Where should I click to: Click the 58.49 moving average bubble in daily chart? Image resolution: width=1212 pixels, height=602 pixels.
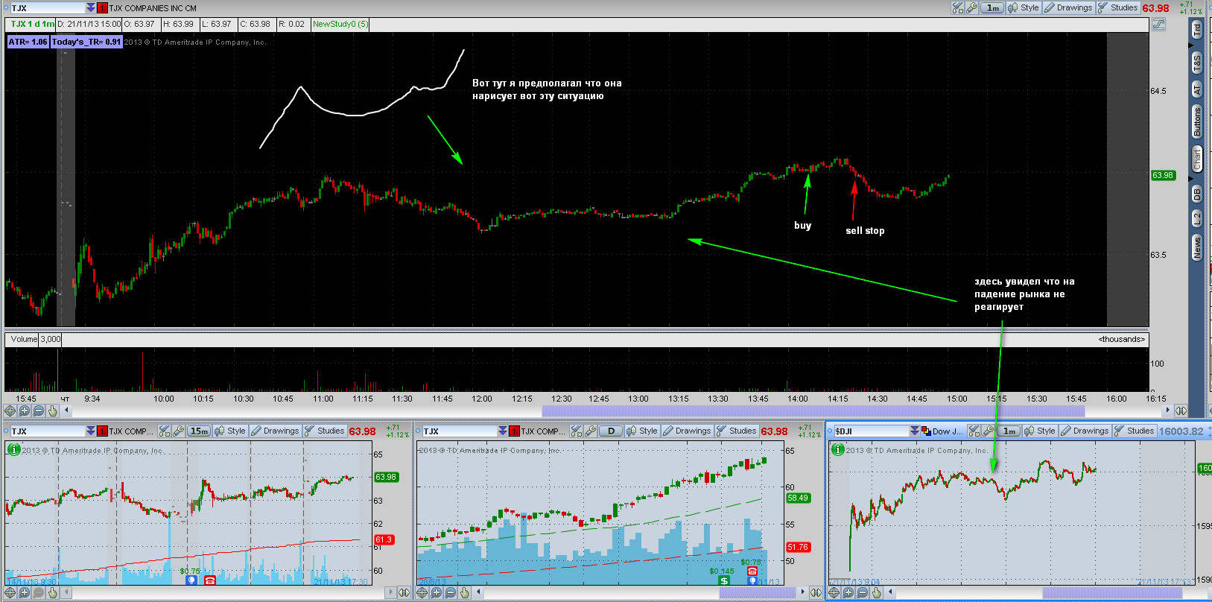tap(798, 498)
